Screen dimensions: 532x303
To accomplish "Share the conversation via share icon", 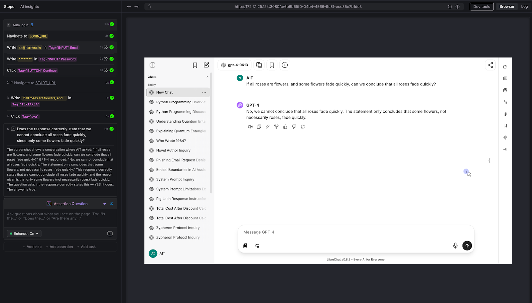I will click(x=490, y=65).
